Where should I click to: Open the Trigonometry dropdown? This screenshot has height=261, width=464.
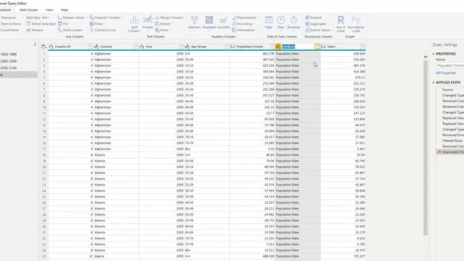[245, 17]
